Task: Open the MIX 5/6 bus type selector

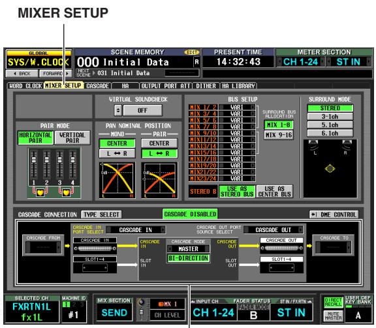Action: pos(237,120)
